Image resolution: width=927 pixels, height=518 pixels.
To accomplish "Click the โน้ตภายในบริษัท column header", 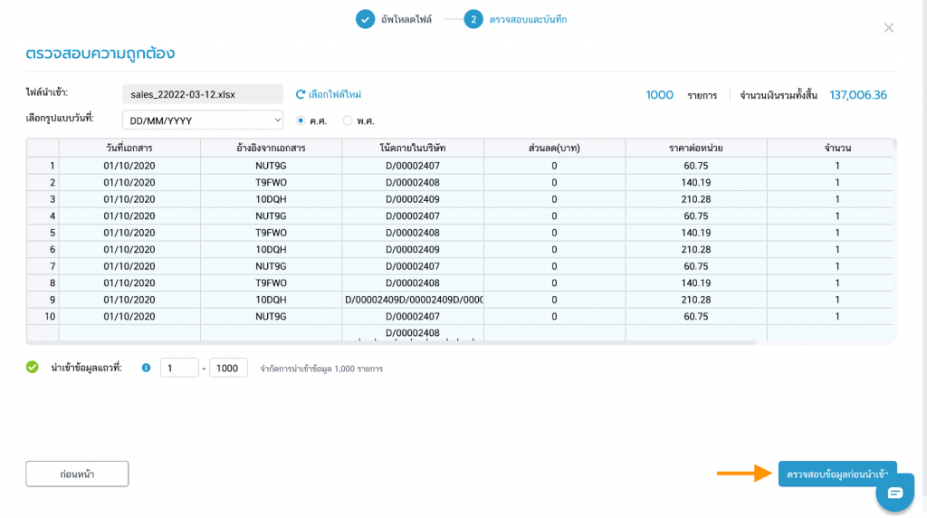I will tap(413, 148).
